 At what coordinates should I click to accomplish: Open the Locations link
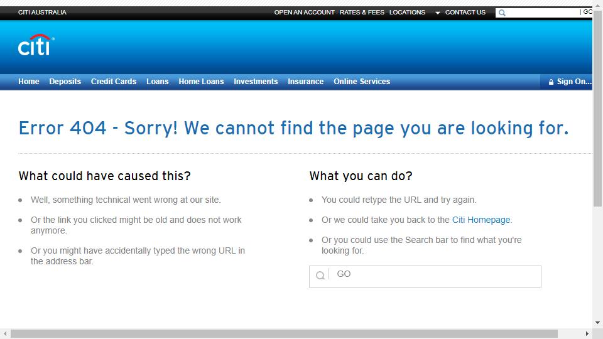tap(407, 13)
